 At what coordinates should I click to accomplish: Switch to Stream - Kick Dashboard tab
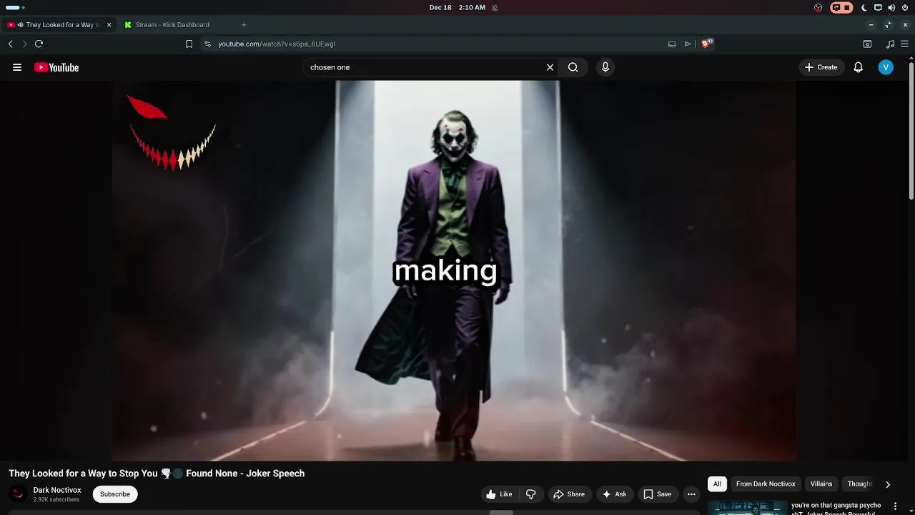172,25
